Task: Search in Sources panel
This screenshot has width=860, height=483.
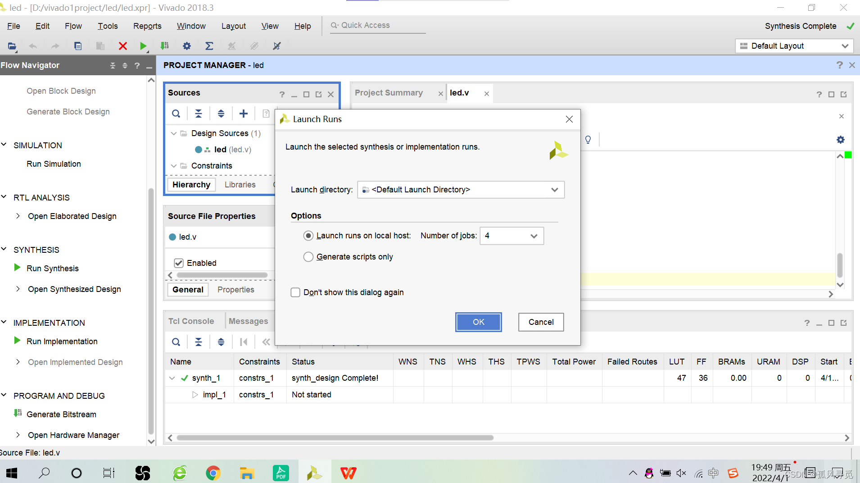Action: (176, 114)
